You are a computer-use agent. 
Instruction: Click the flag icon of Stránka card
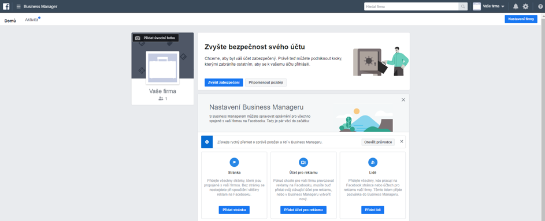[234, 162]
